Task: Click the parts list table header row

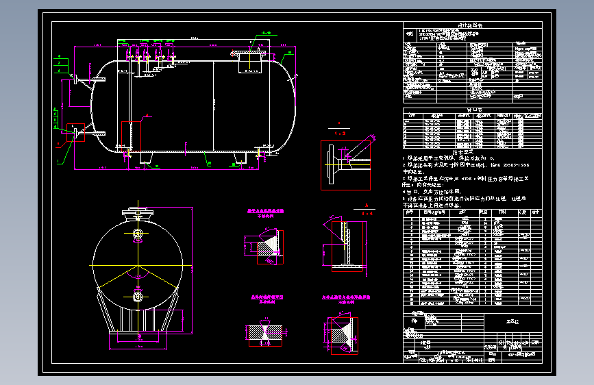Action: [x=473, y=212]
